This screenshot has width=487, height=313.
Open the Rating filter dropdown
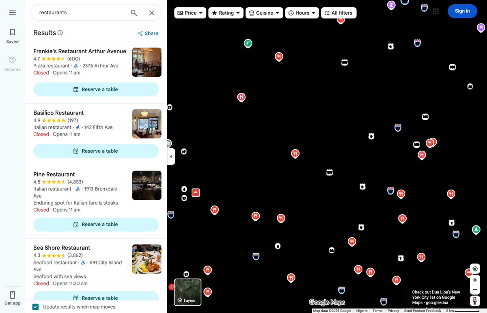(226, 13)
